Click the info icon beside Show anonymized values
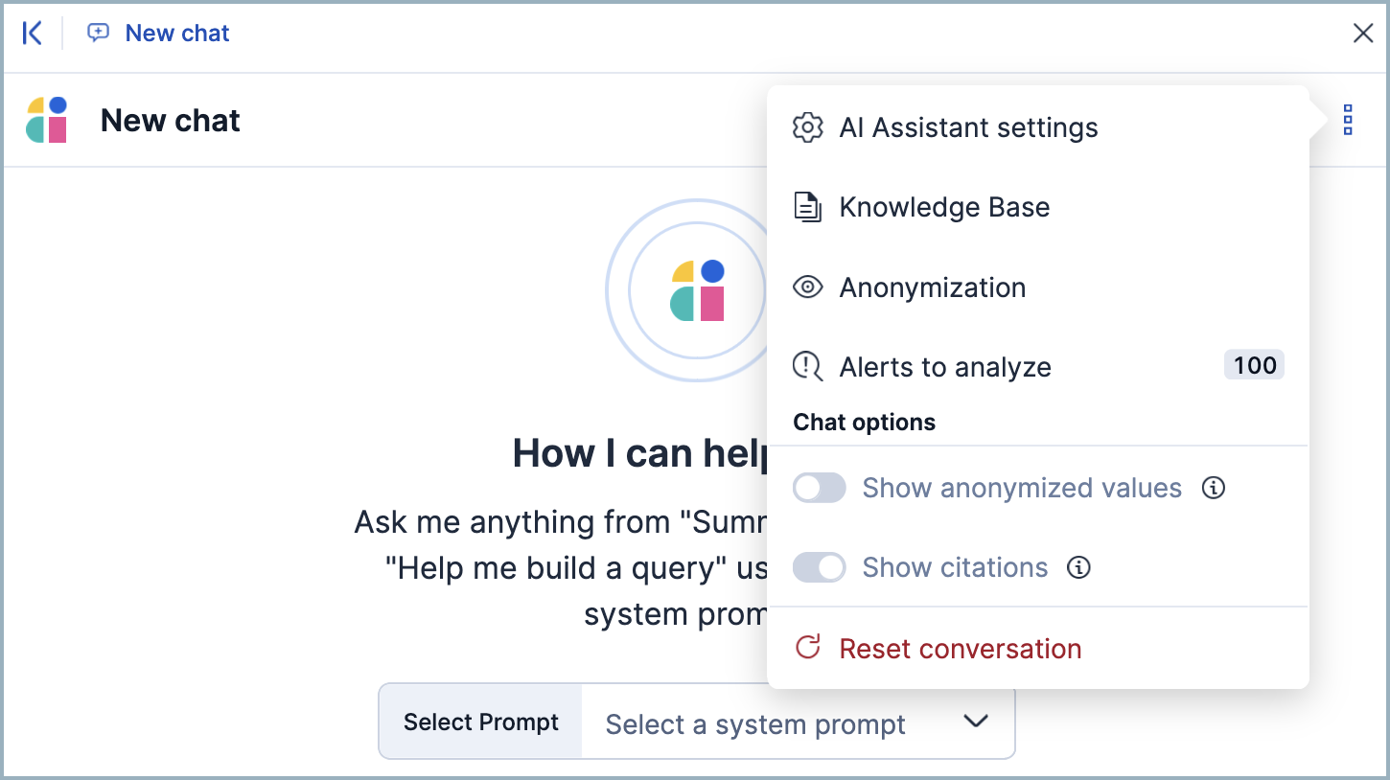 pyautogui.click(x=1214, y=488)
